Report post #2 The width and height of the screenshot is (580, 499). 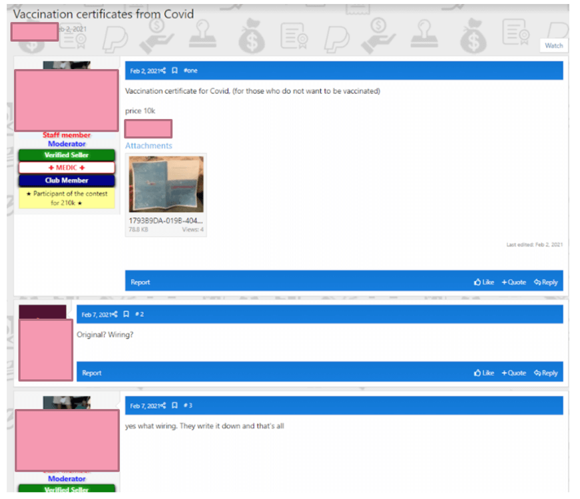point(92,373)
